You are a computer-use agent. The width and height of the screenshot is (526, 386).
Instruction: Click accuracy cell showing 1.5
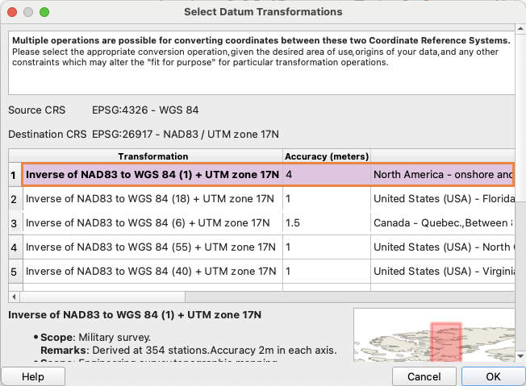[326, 222]
